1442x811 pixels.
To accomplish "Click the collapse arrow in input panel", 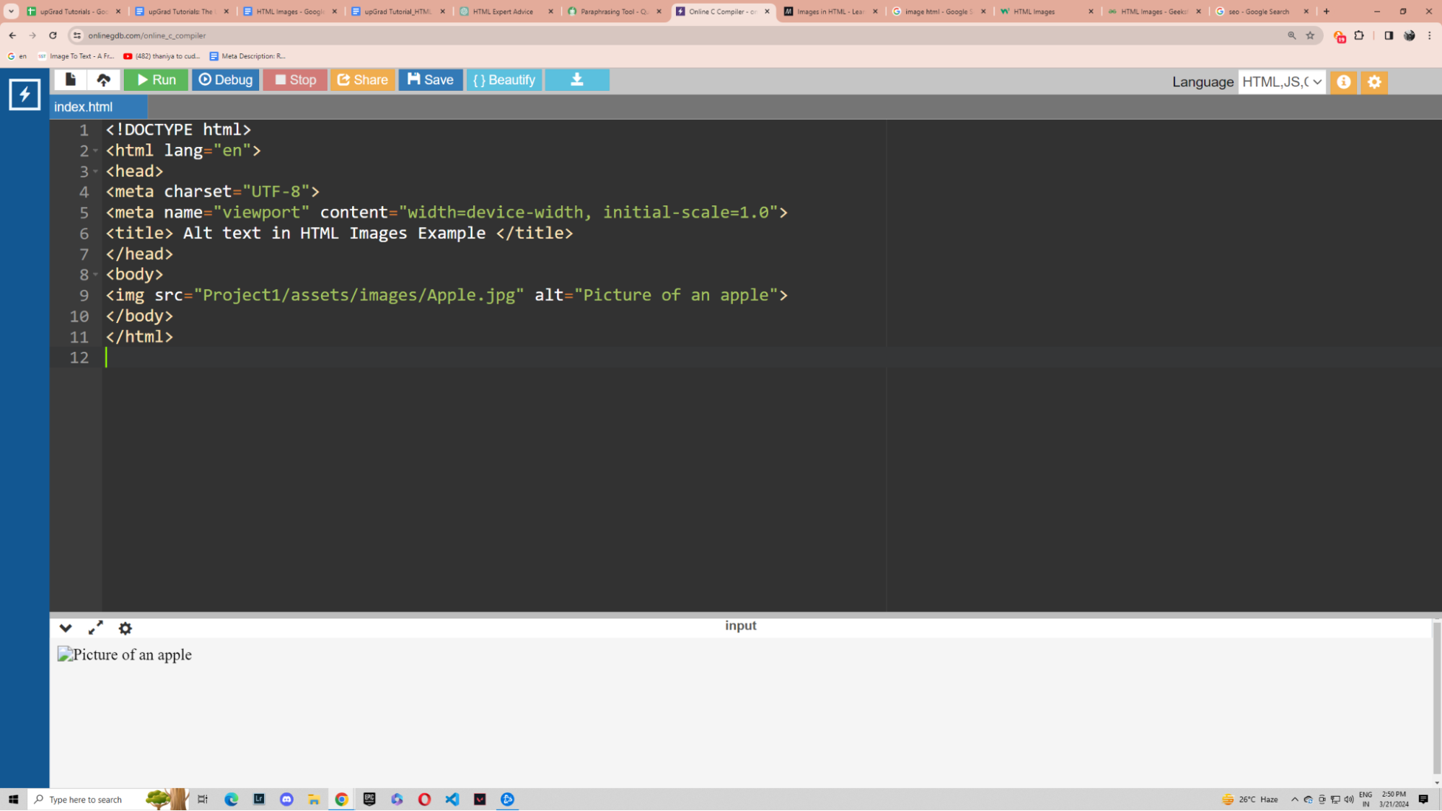I will tap(66, 628).
